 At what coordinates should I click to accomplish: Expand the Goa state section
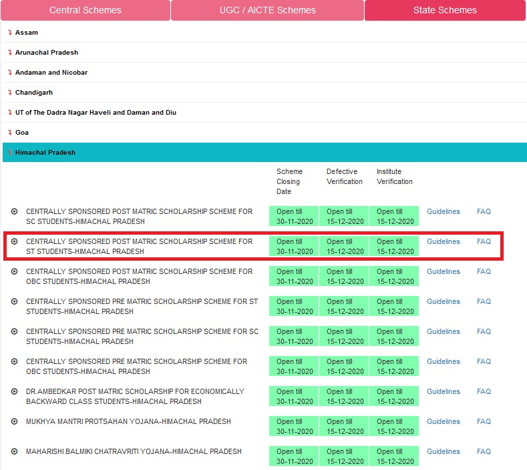[23, 133]
